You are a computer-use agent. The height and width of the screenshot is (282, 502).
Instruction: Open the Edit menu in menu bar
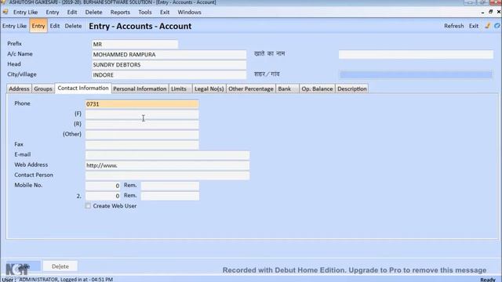pos(72,13)
